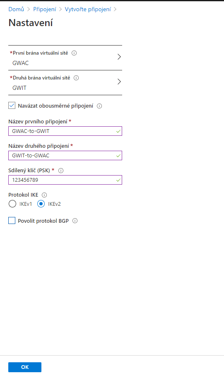Navigate to Připojení breadcrumb

45,9
